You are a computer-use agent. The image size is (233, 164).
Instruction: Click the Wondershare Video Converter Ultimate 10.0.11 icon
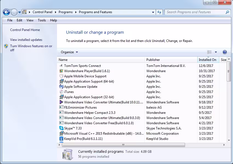pos(61,102)
